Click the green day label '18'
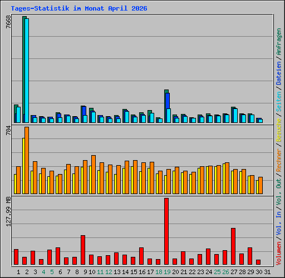Viewport: 285px width, 278px height. 159,272
